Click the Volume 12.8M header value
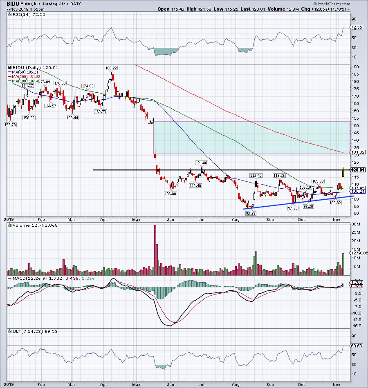The height and width of the screenshot is (388, 368). [x=283, y=9]
